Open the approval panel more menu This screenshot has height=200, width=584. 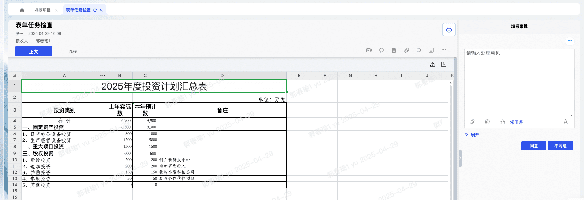(x=570, y=41)
